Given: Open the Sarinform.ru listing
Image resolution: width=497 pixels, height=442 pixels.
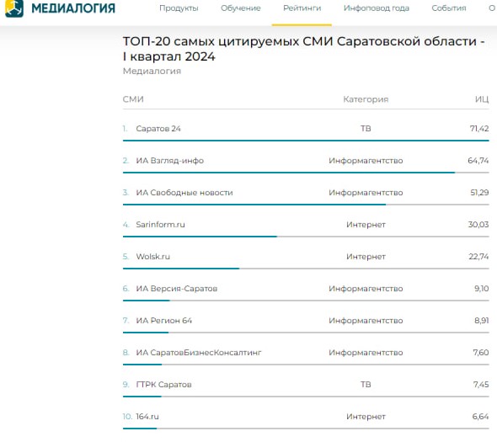Looking at the screenshot, I should 160,225.
